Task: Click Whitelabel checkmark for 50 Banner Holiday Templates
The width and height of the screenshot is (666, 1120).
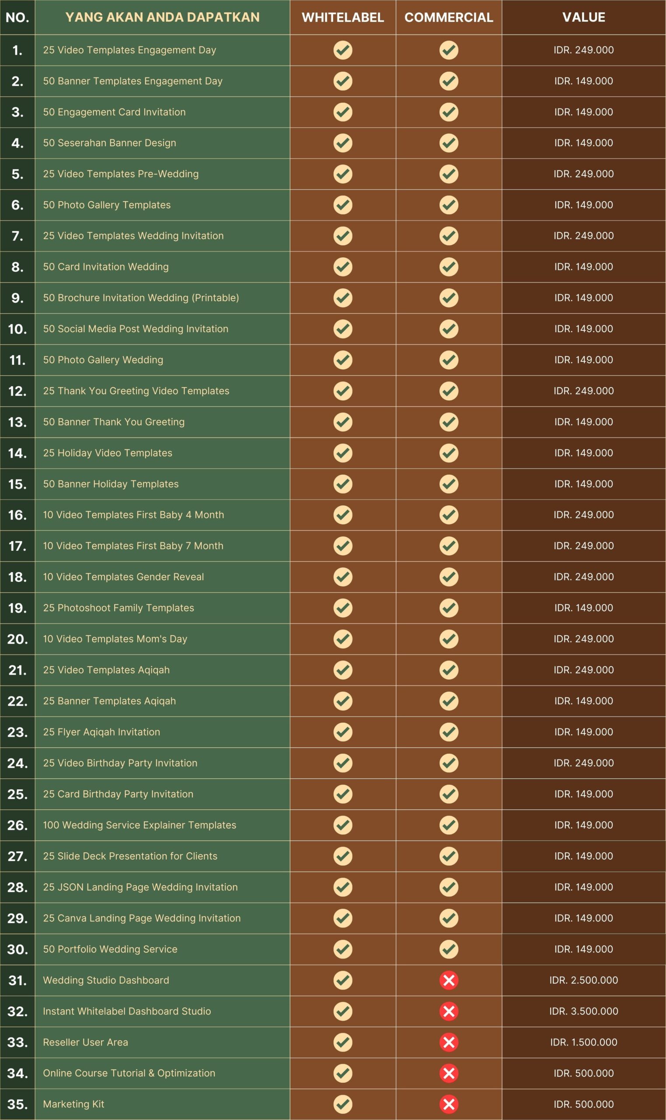Action: 343,484
